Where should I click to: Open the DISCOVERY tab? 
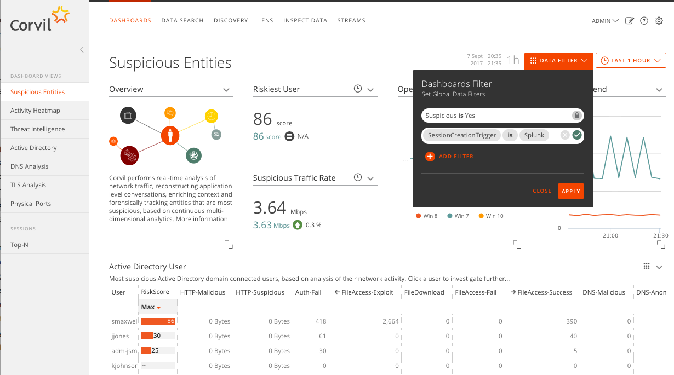(231, 21)
